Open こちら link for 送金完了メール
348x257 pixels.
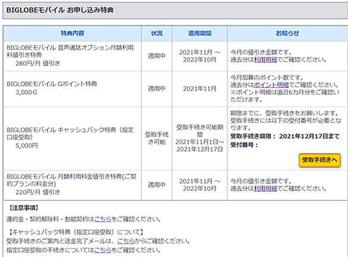click(126, 241)
